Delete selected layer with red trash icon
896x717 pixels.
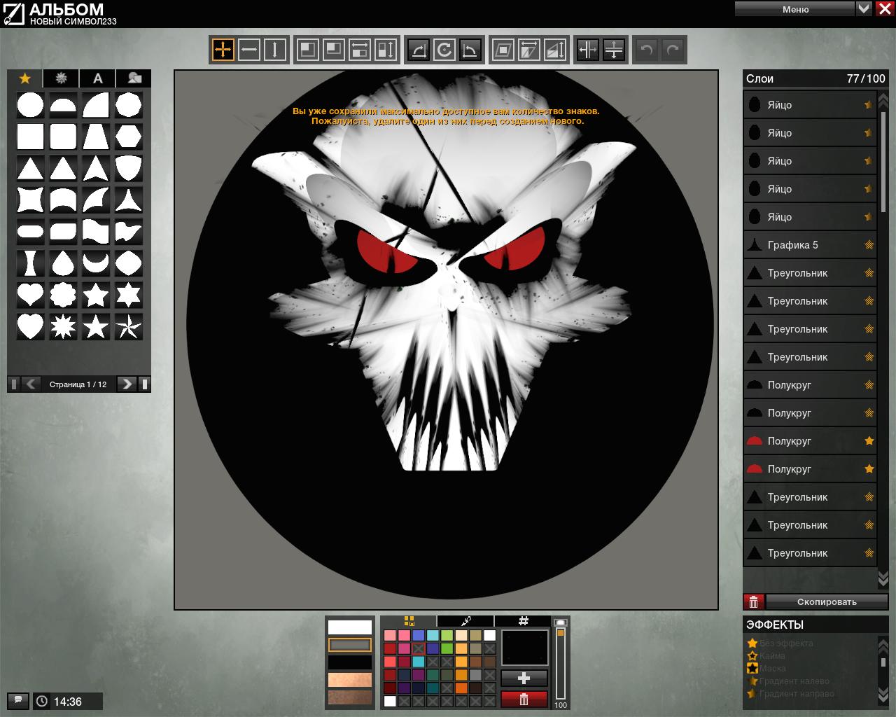tap(753, 601)
